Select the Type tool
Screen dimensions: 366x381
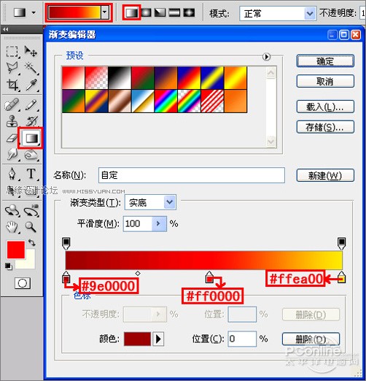click(31, 174)
